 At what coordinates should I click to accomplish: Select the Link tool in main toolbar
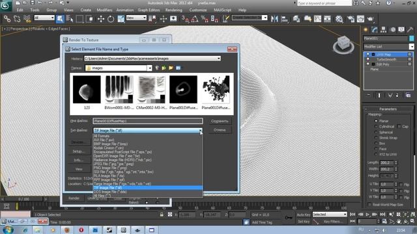pos(7,19)
